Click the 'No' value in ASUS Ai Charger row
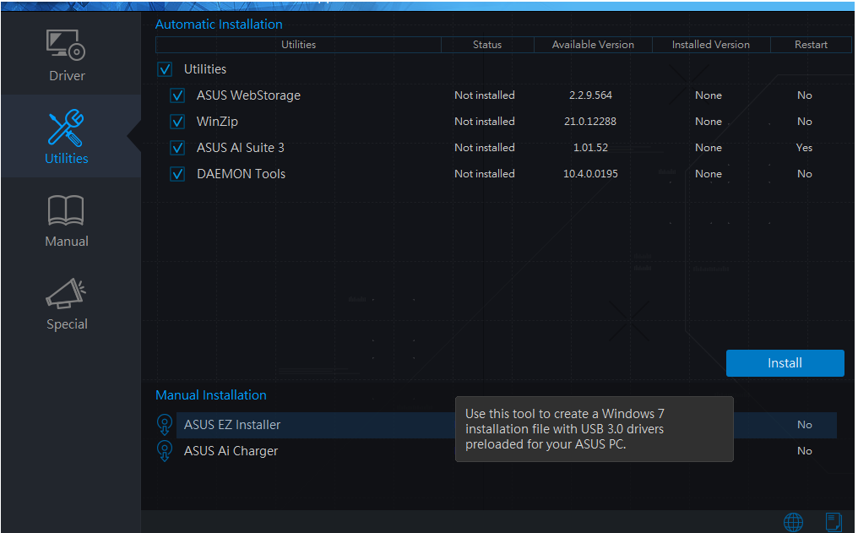This screenshot has height=533, width=858. 804,451
